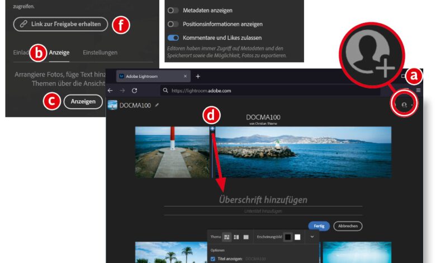Close the Adobe Lightroom browser tab
Viewport: 436px width, 263px height.
pyautogui.click(x=185, y=76)
